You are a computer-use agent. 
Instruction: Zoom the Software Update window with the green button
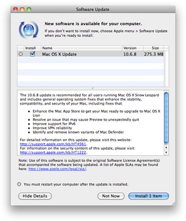point(29,9)
